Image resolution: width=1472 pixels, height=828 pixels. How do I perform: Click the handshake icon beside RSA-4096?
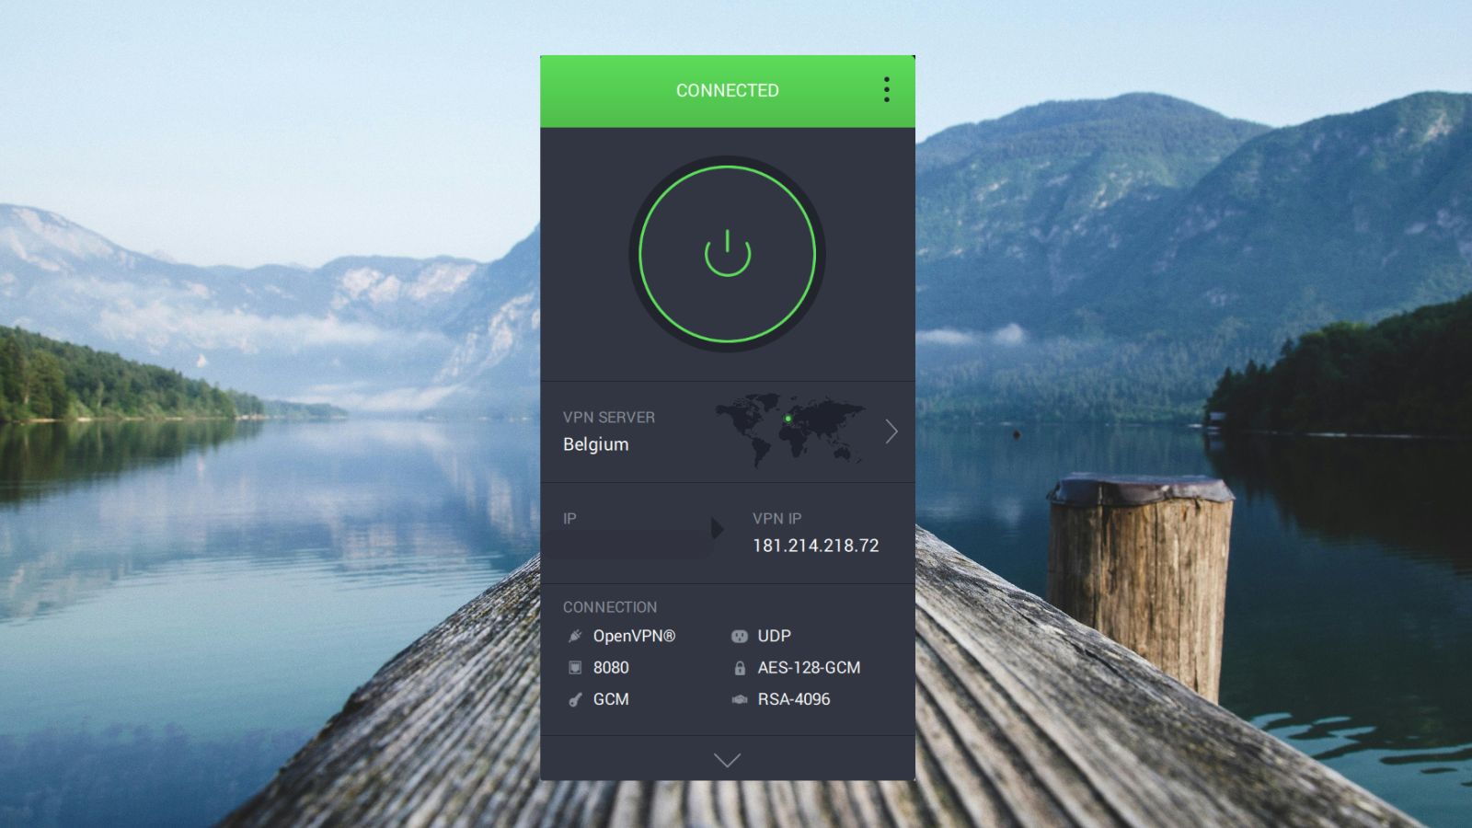click(x=738, y=699)
